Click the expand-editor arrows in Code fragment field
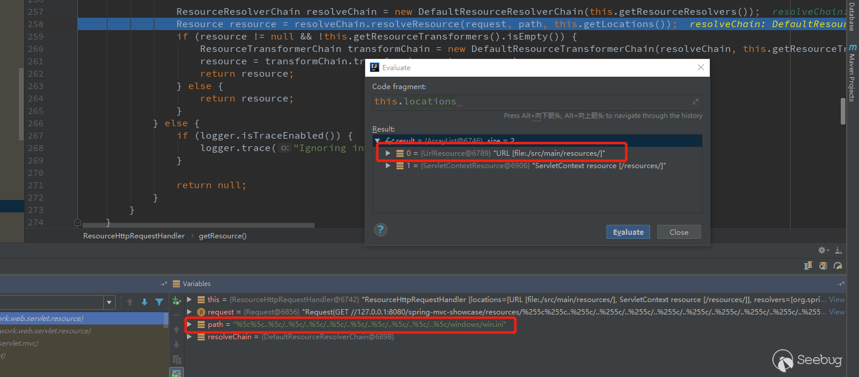 click(695, 101)
